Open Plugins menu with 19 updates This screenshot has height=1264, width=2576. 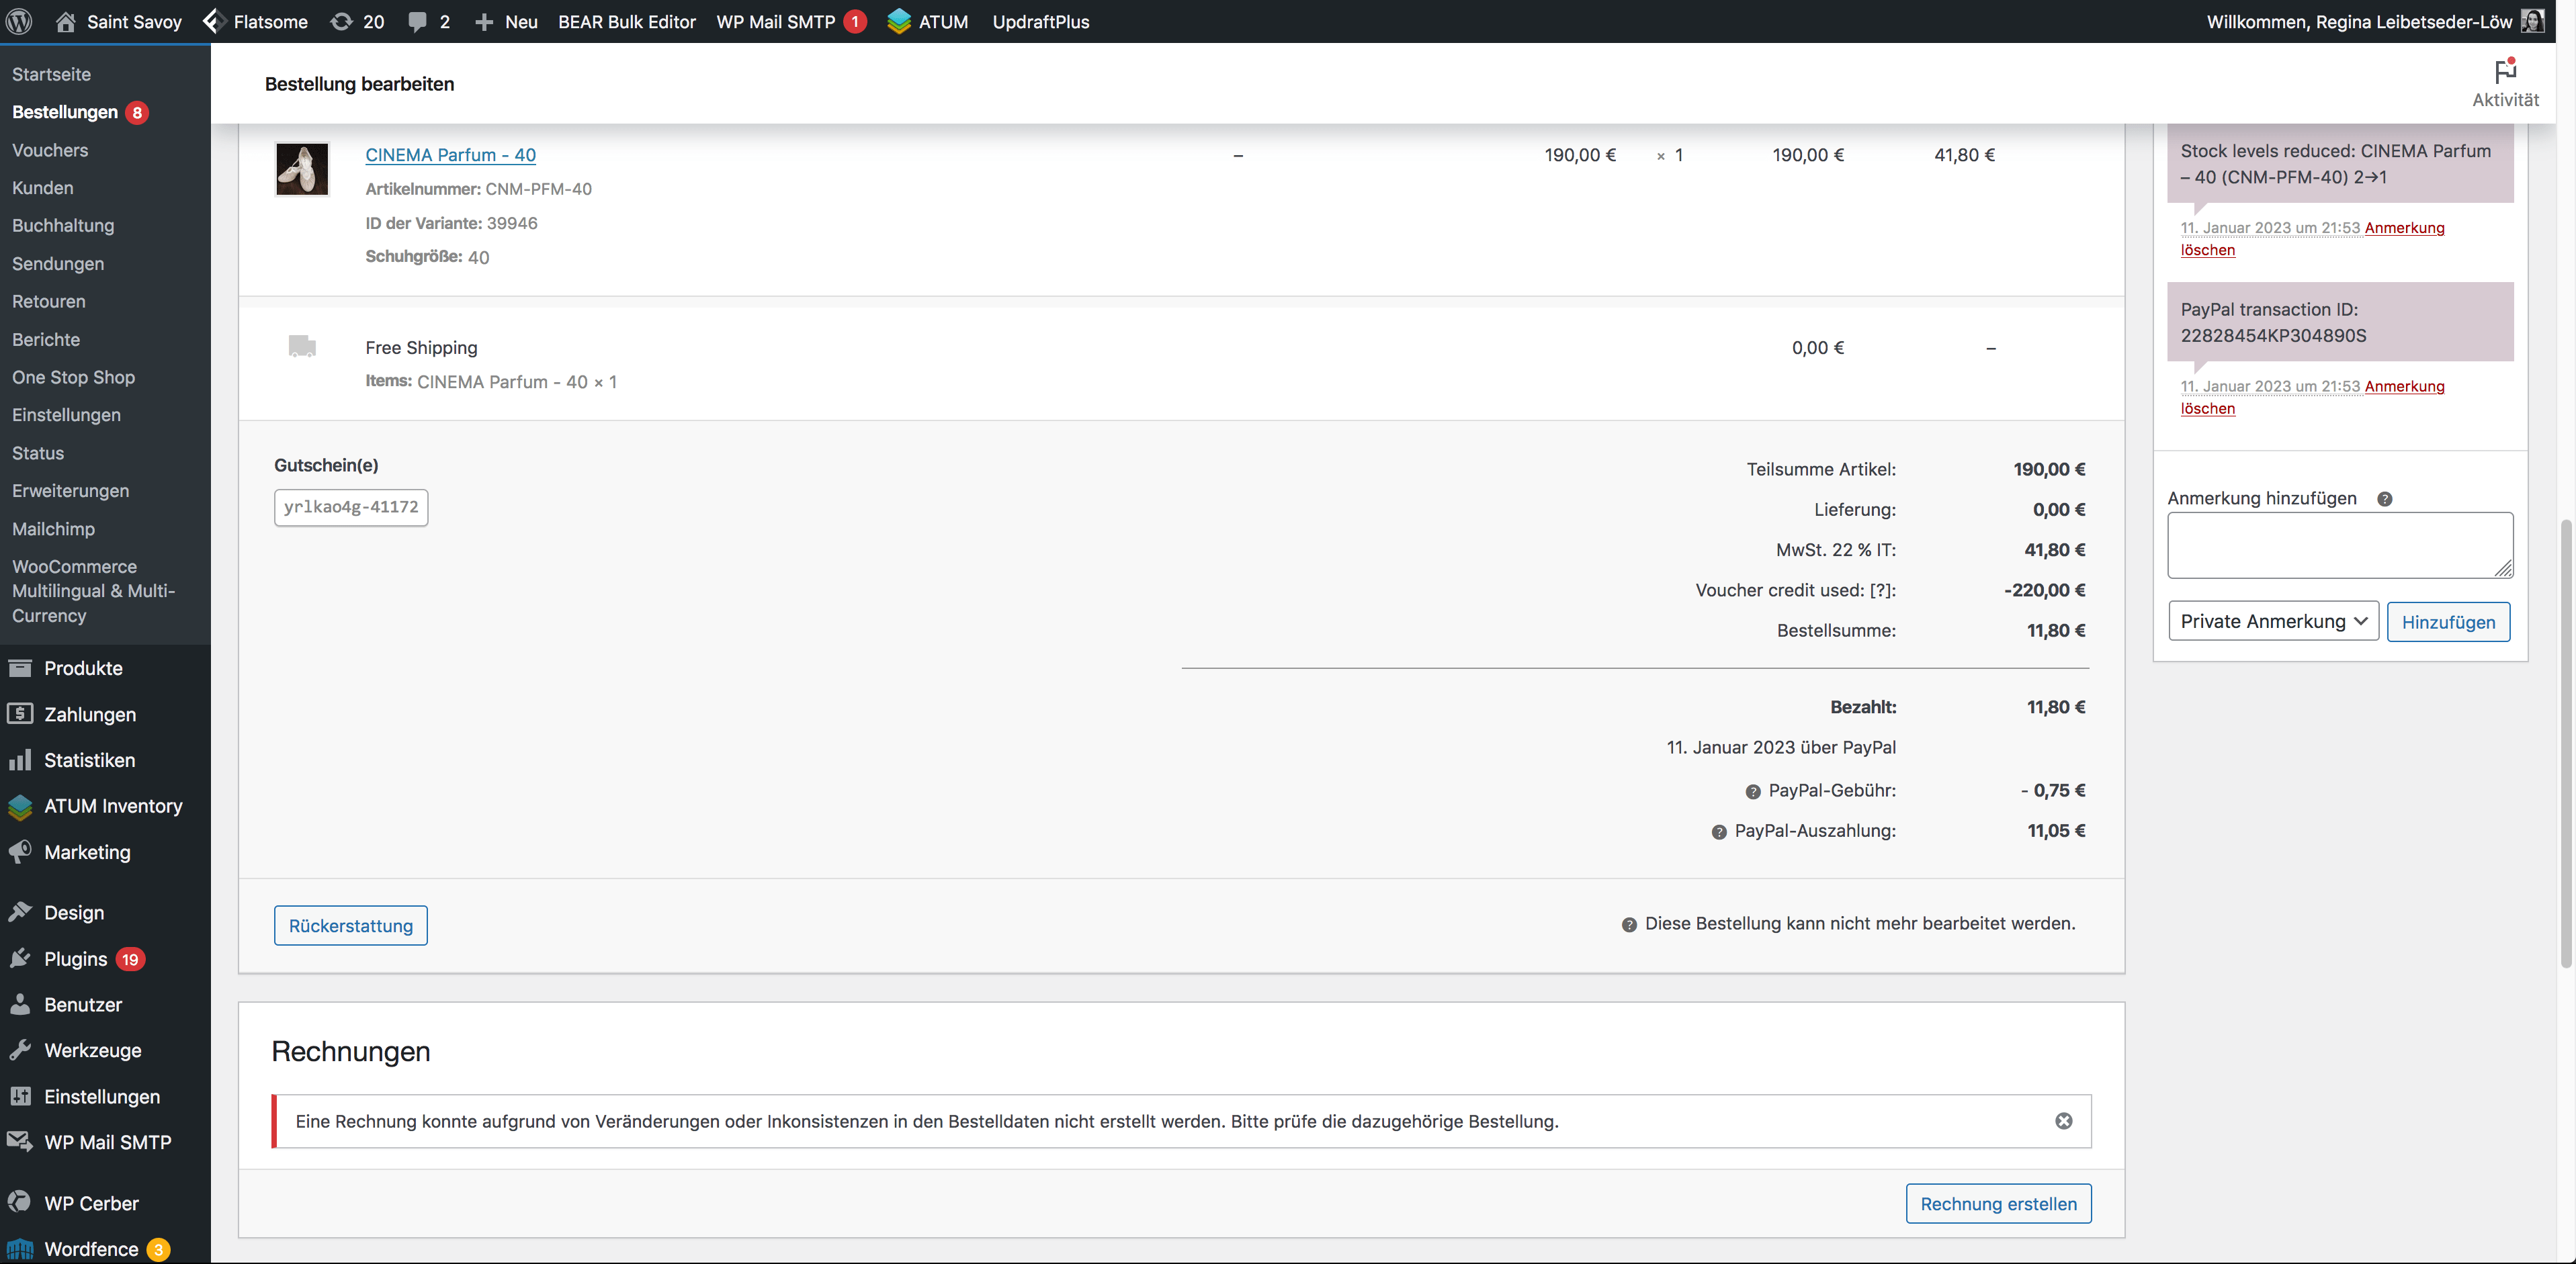click(76, 959)
